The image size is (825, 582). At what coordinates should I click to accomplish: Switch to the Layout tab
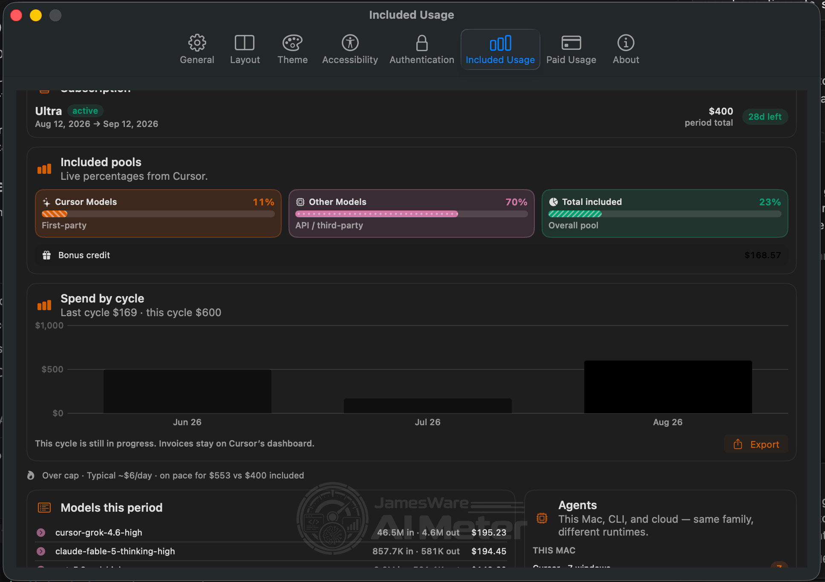[x=245, y=49]
